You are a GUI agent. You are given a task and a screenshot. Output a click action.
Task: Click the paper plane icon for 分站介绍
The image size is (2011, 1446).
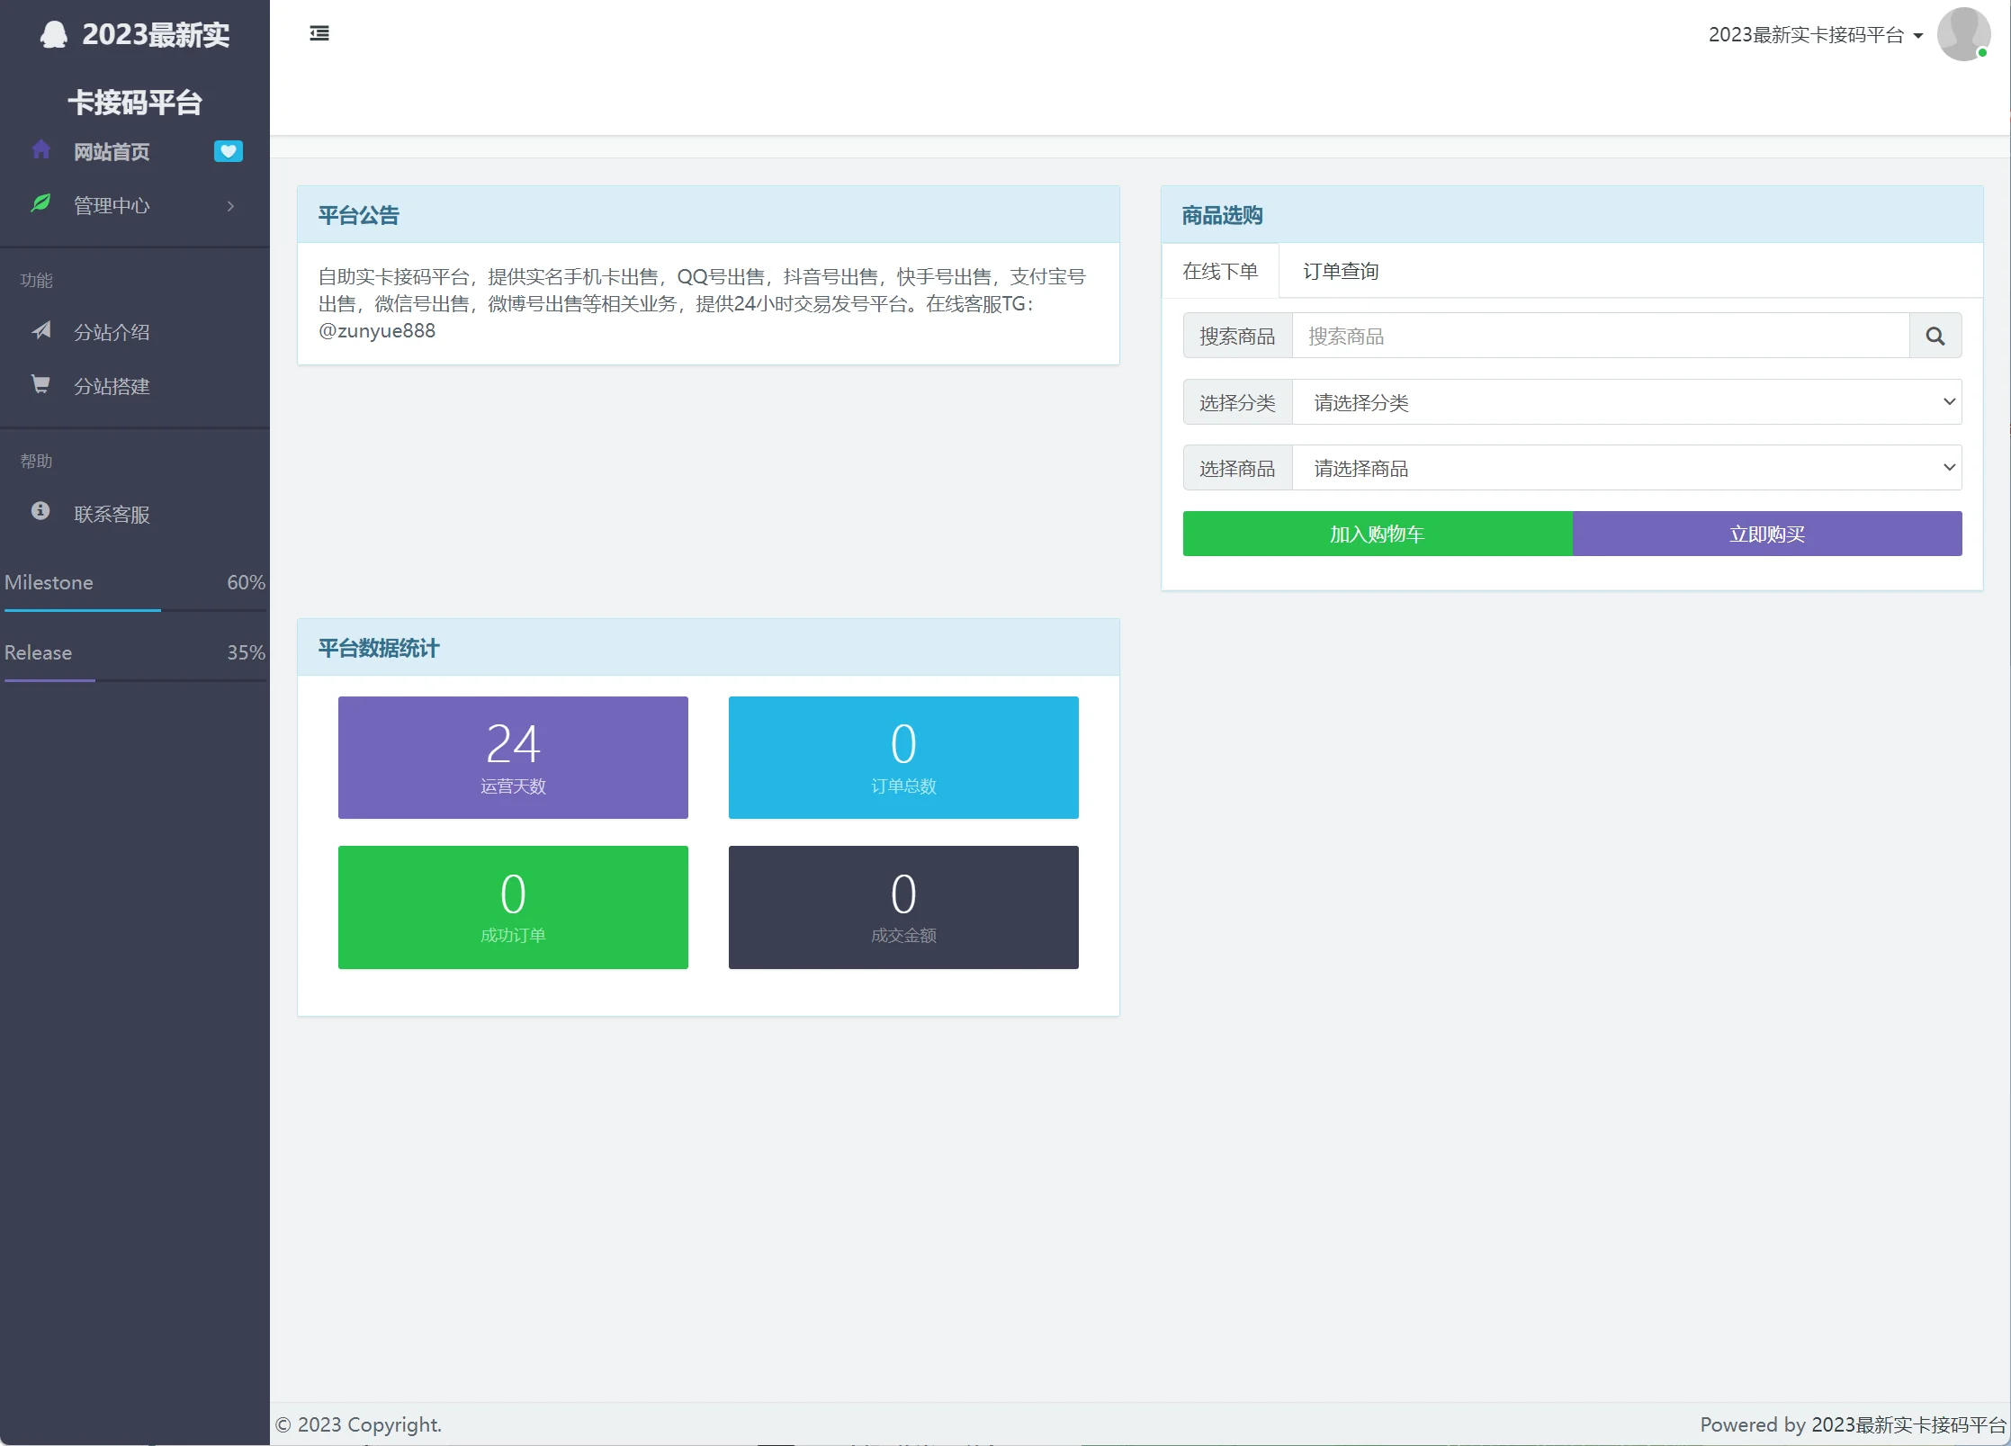click(x=40, y=330)
